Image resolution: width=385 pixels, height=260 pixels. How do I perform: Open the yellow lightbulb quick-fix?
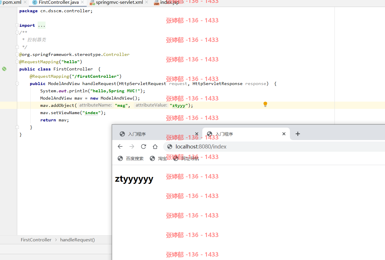(265, 104)
